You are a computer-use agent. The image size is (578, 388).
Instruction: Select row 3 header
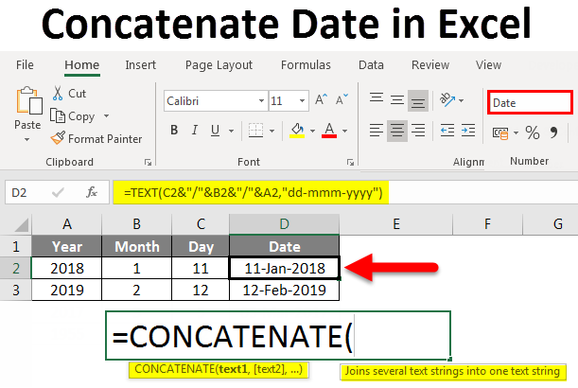pos(16,290)
